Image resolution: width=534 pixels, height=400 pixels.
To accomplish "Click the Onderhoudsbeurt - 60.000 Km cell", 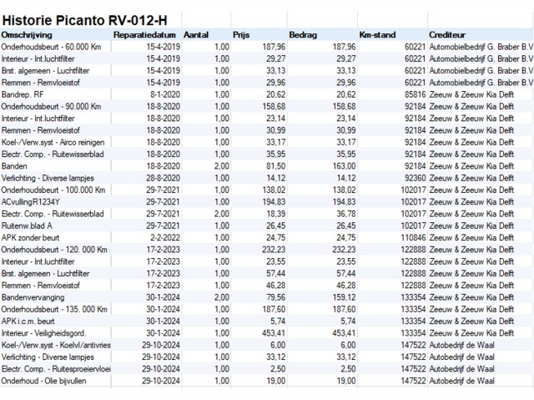I will pos(51,48).
